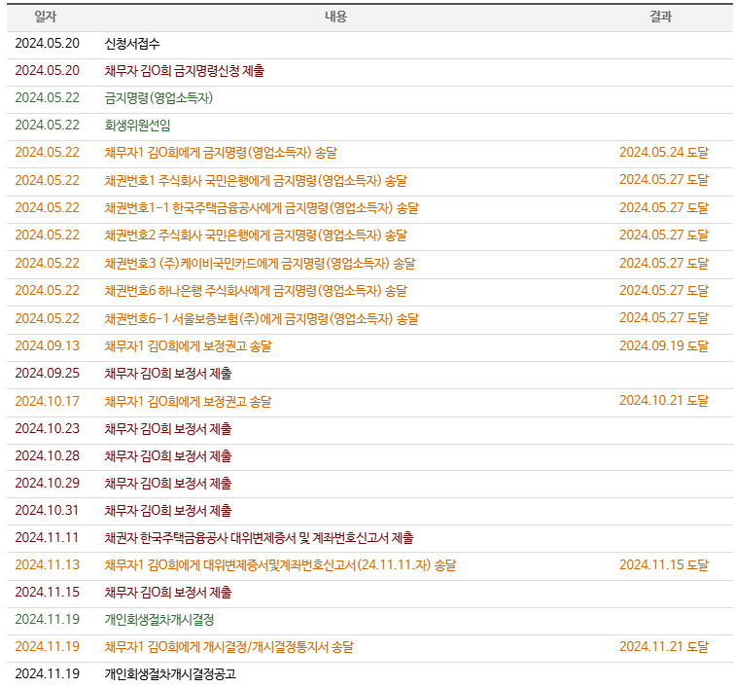736x688 pixels.
Task: Select 채권번호2 주식회사 국민은행에게 금지명령 송달
Action: pyautogui.click(x=256, y=235)
